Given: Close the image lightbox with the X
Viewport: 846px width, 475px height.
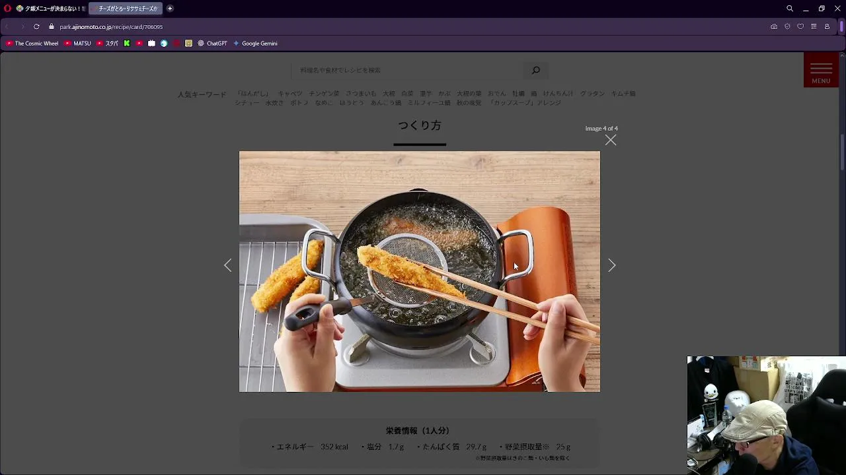Looking at the screenshot, I should coord(611,140).
